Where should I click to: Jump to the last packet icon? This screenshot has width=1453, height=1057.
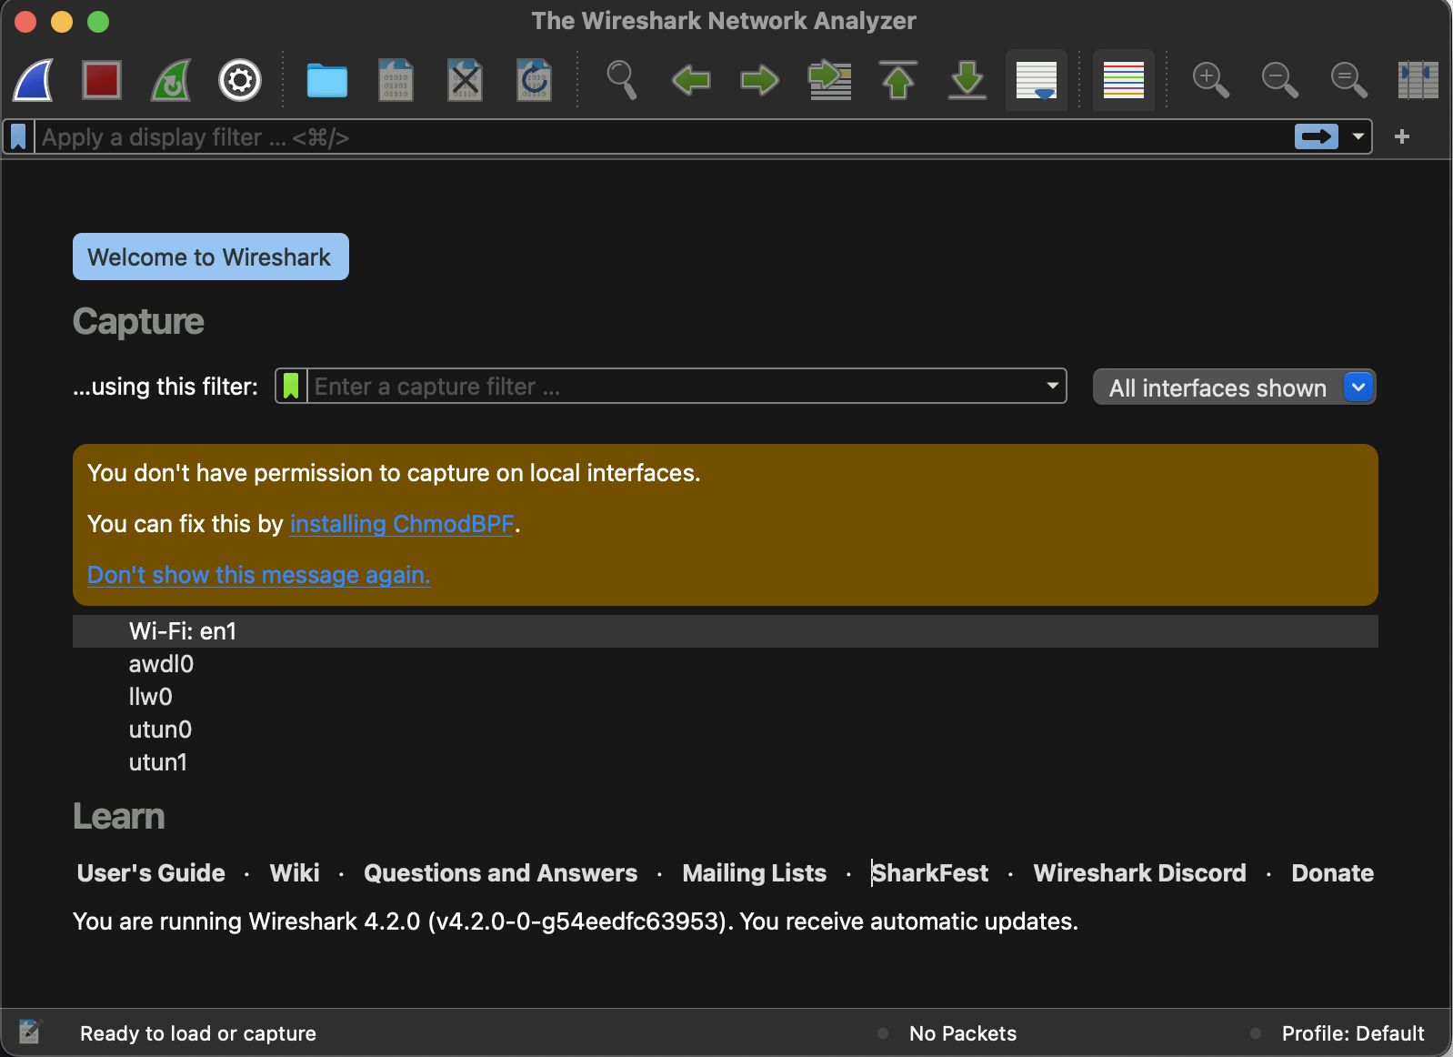point(967,80)
